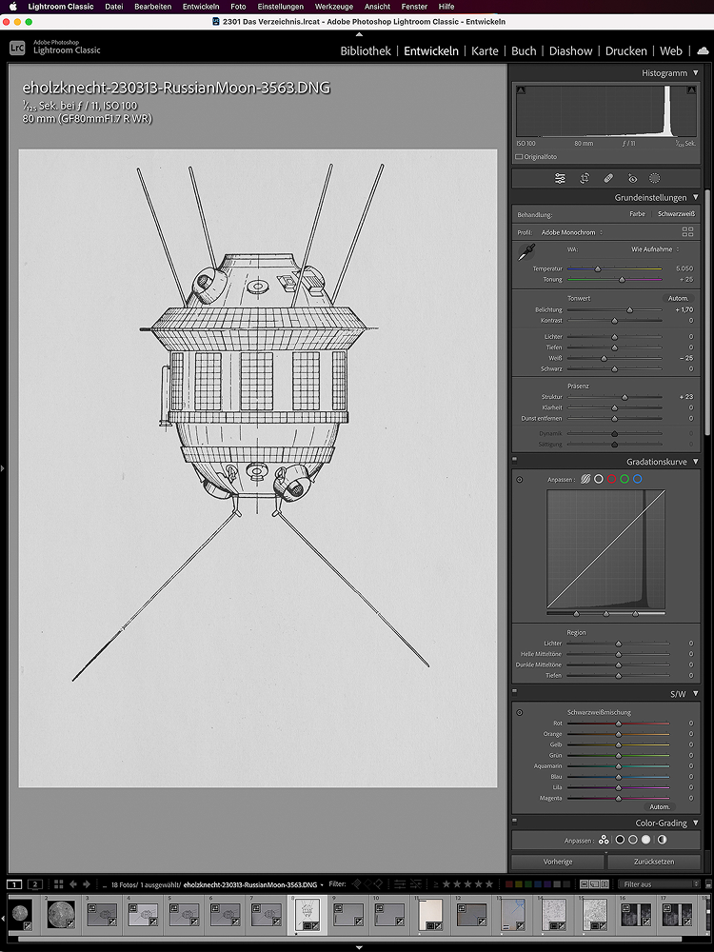The width and height of the screenshot is (714, 952).
Task: Collapse the Grundeinstellungen panel
Action: click(696, 198)
